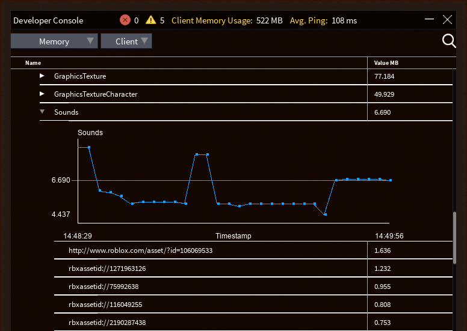Click the 108 ms ping value
The width and height of the screenshot is (467, 331).
[344, 20]
